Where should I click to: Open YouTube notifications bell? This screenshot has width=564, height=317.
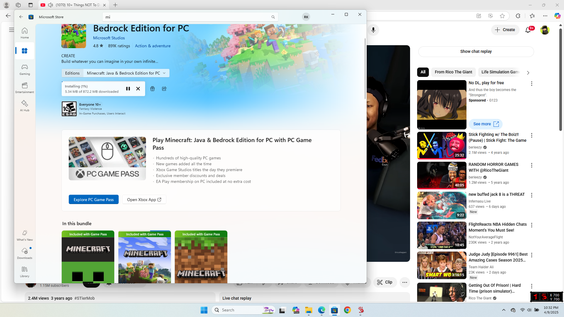[x=528, y=30]
